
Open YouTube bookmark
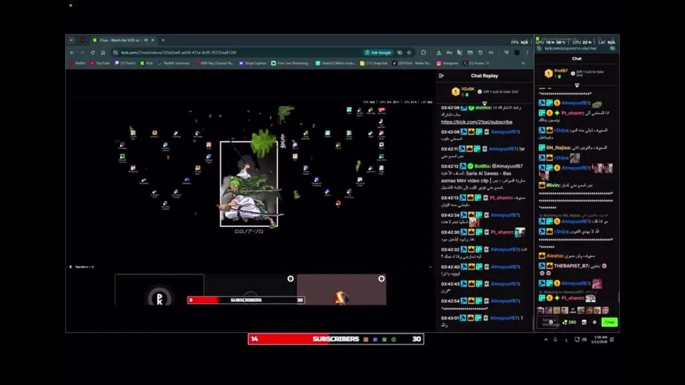tap(100, 63)
